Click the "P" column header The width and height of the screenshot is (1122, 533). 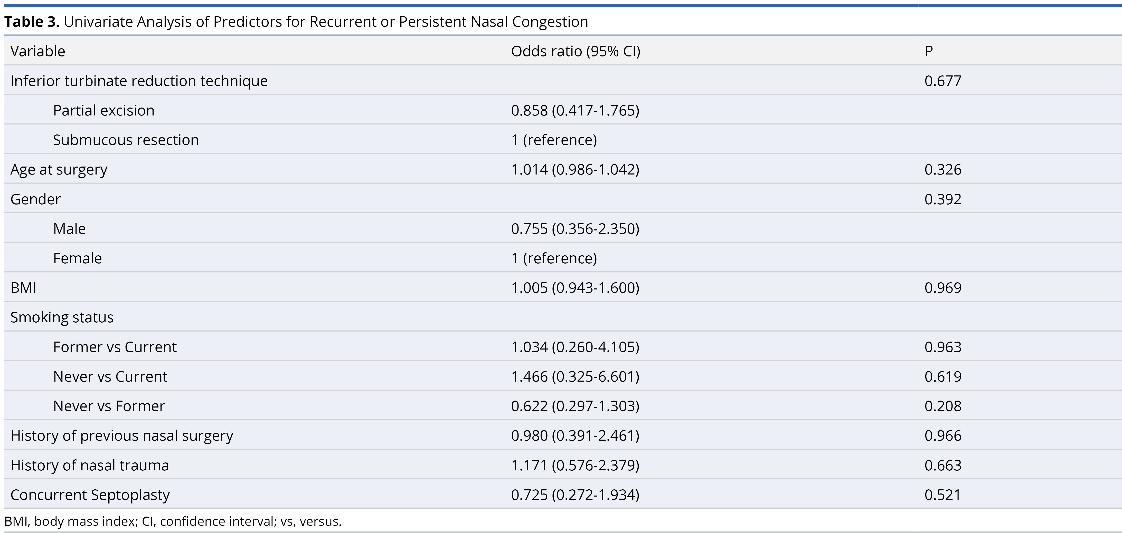point(929,51)
